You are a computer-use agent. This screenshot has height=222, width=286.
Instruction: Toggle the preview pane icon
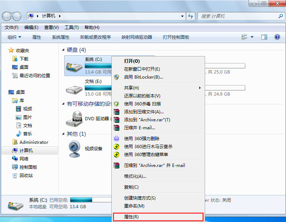click(x=264, y=37)
